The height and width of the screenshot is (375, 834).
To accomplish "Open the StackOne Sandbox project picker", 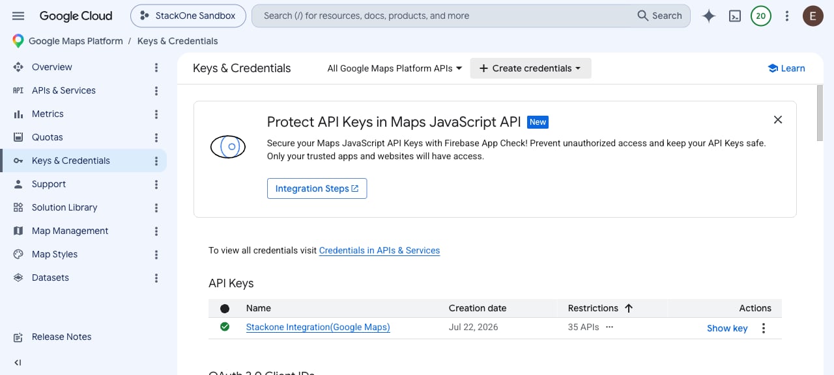I will click(188, 16).
